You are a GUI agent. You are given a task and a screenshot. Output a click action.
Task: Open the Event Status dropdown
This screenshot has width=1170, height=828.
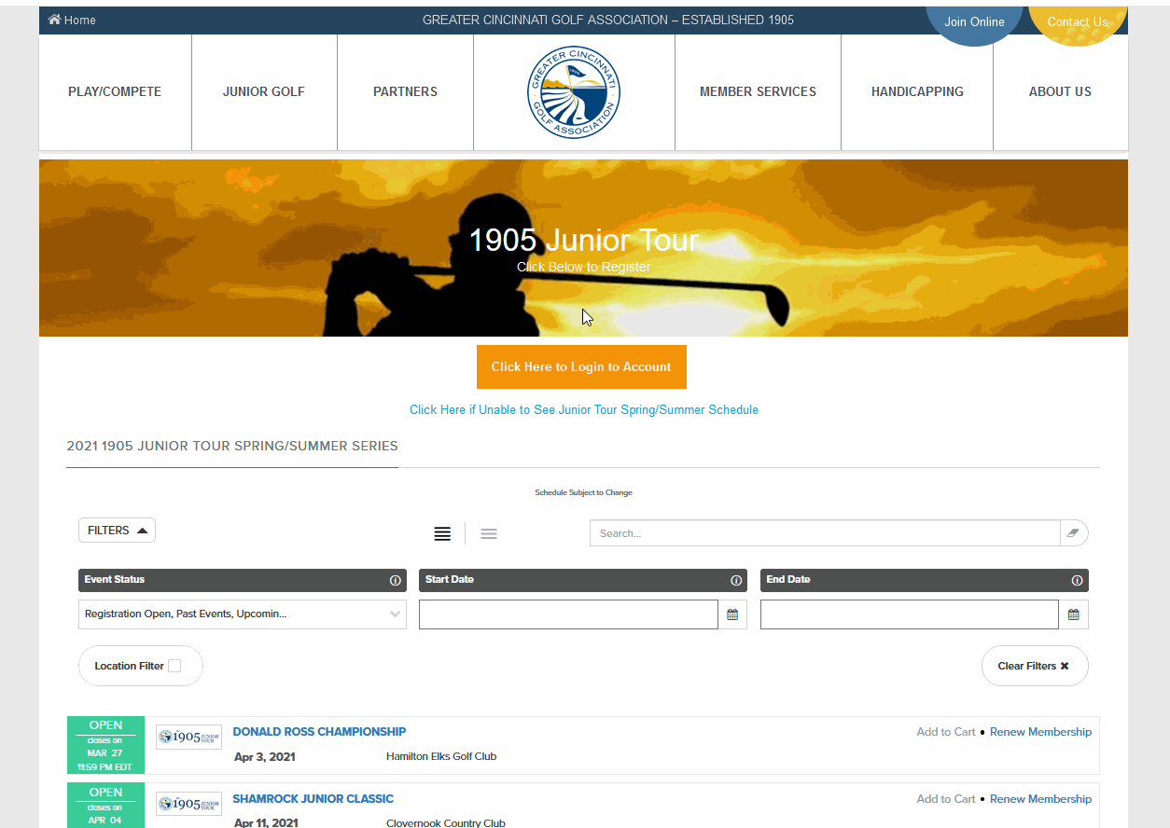coord(243,614)
